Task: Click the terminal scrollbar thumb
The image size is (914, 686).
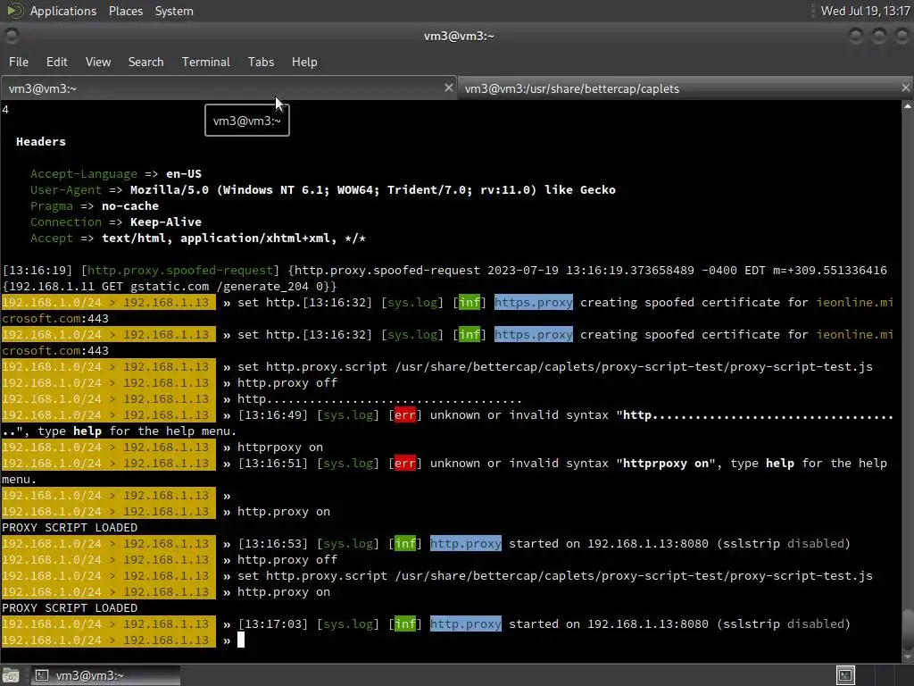Action: coord(908,629)
